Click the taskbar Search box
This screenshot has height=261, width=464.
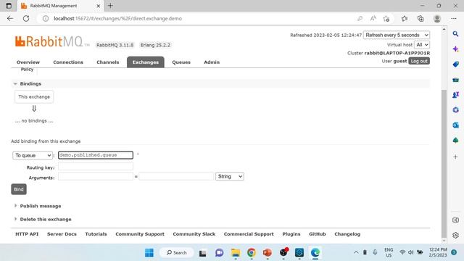[177, 253]
